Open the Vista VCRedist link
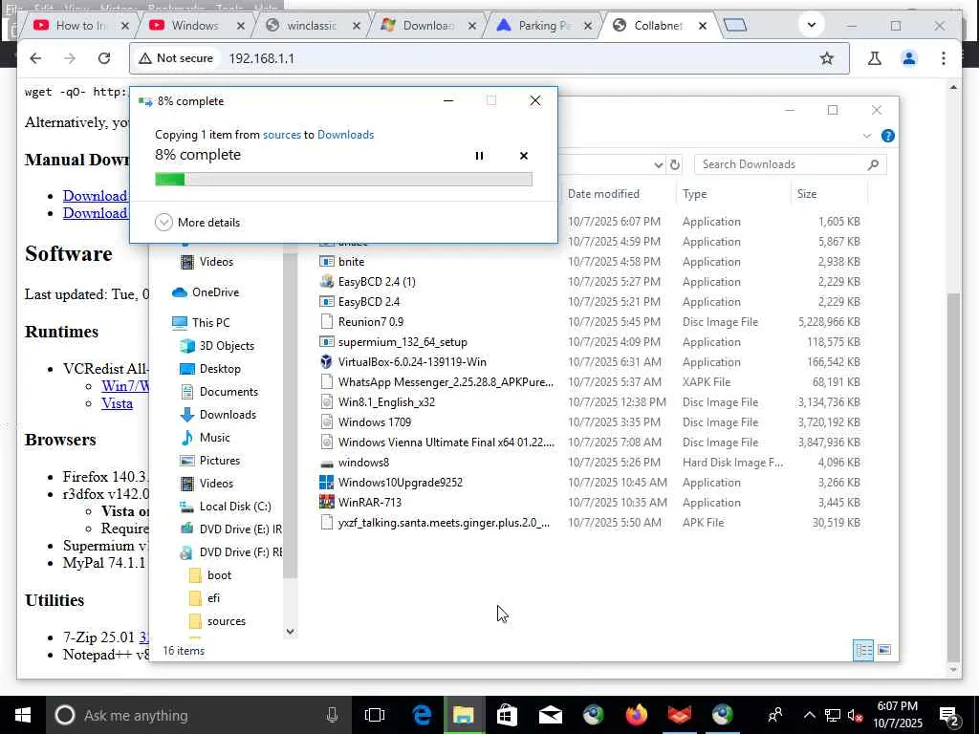Screen dimensions: 979x734 [117, 403]
